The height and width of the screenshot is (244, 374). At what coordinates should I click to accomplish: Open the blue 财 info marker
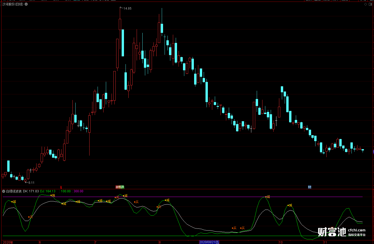[x=310, y=187]
